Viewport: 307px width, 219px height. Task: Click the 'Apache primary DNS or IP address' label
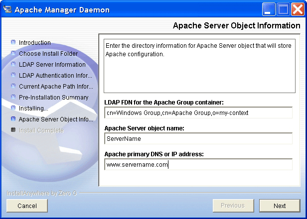pyautogui.click(x=154, y=154)
